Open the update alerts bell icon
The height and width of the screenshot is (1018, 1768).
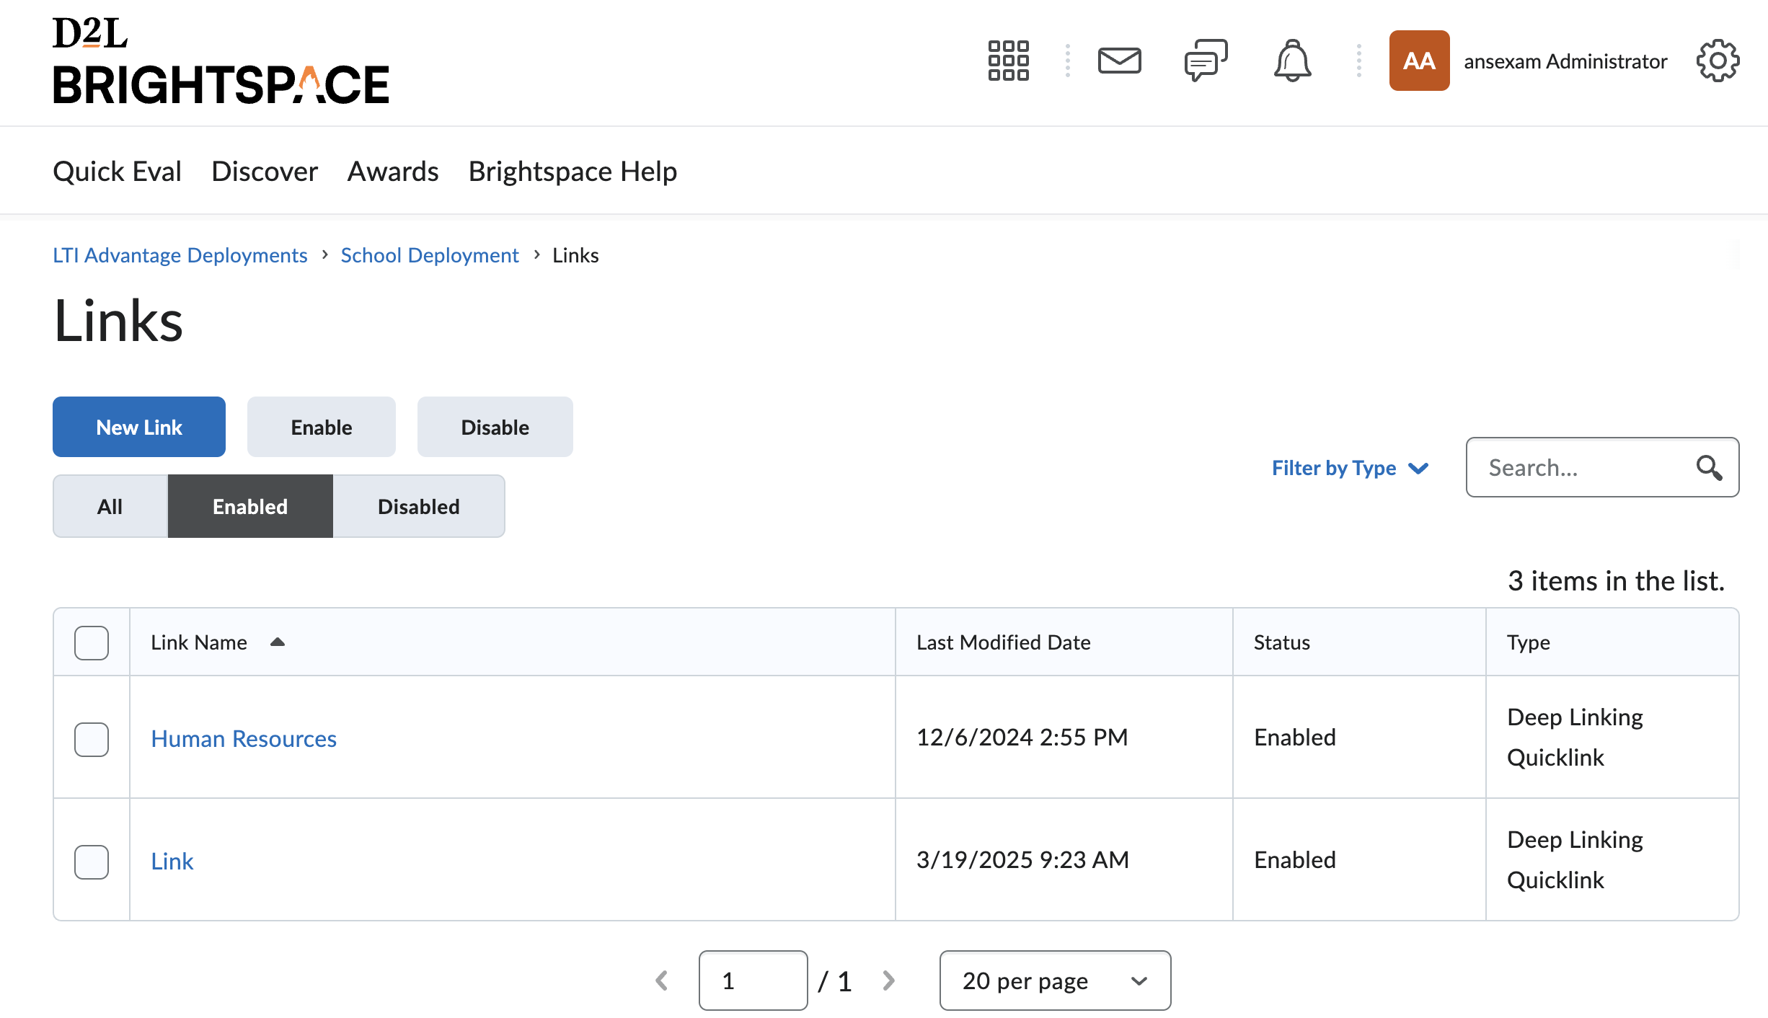point(1292,61)
